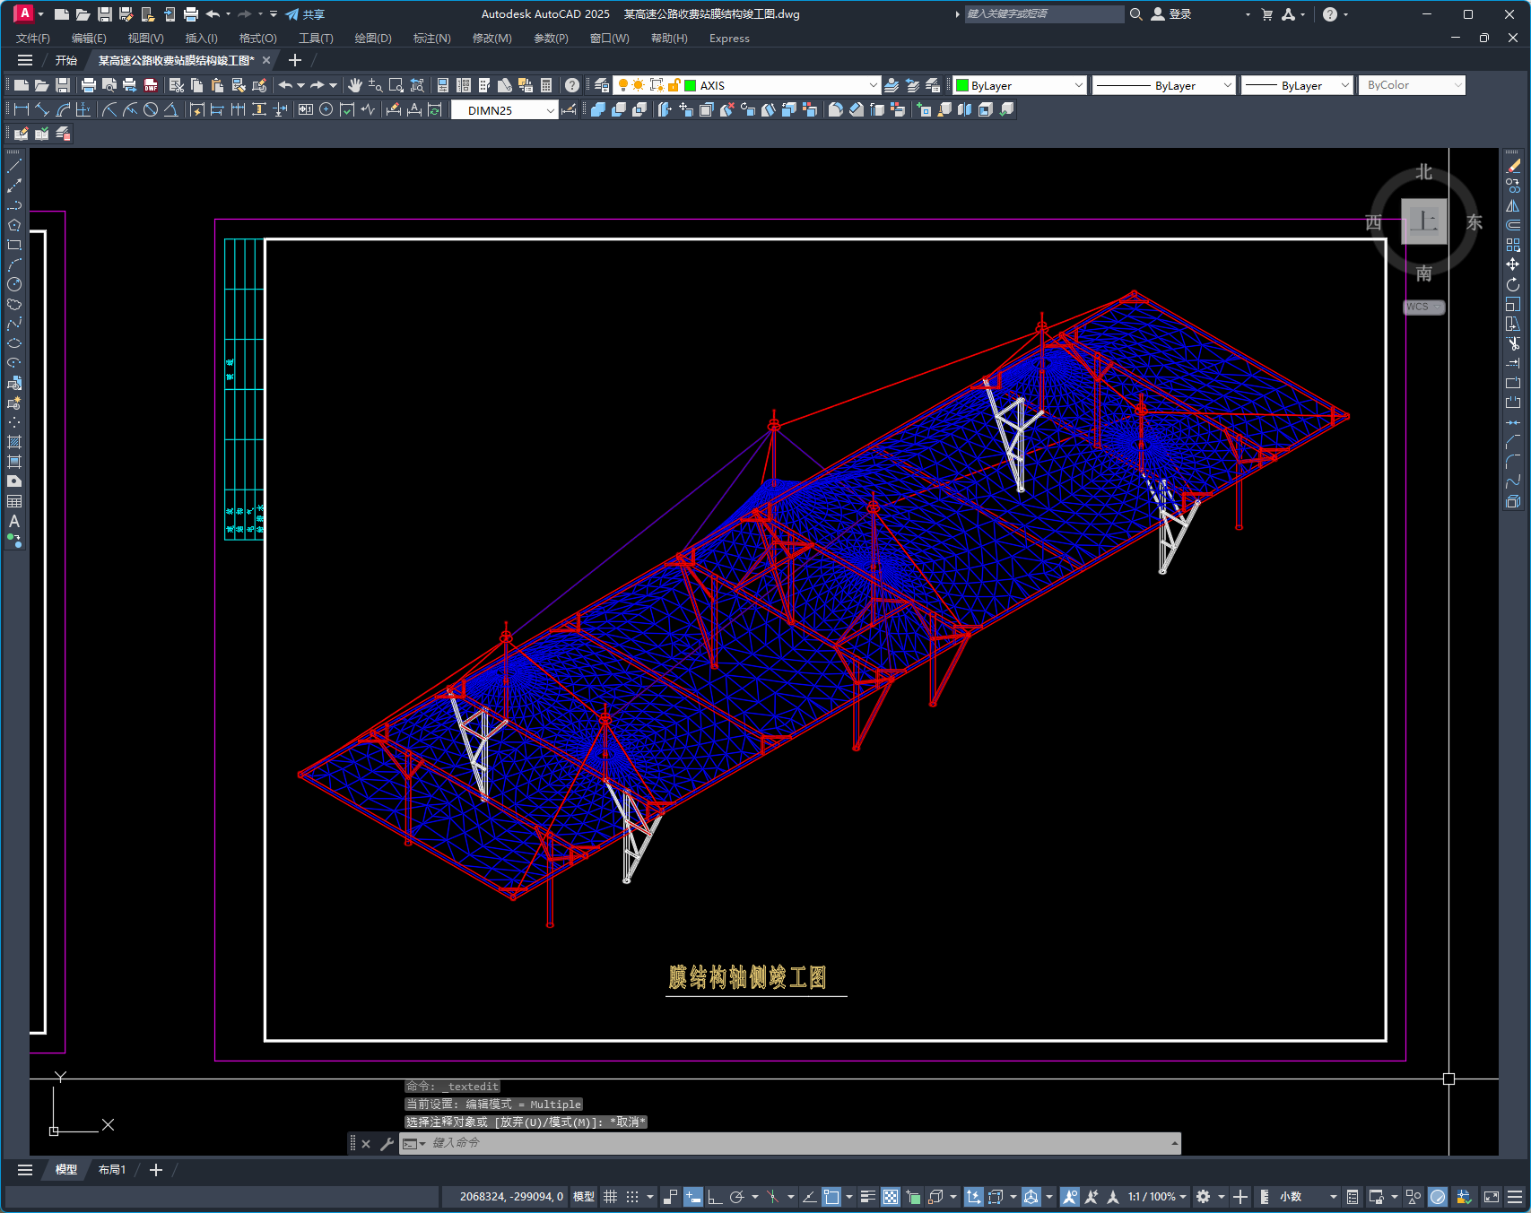Click the 登录 sign-in button
This screenshot has width=1531, height=1213.
pyautogui.click(x=1171, y=14)
